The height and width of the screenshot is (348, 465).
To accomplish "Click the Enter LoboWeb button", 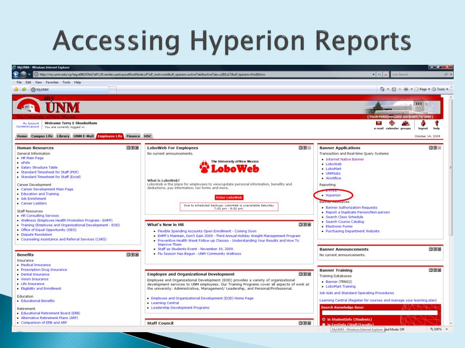I will [229, 198].
